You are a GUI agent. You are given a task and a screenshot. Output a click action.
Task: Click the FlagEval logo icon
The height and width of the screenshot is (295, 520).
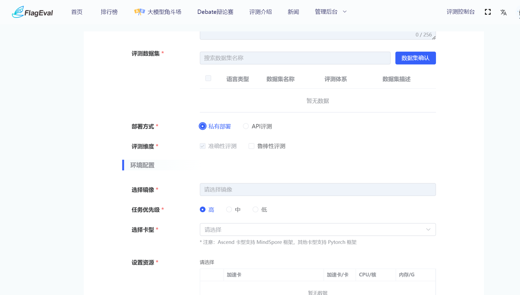[x=18, y=12]
